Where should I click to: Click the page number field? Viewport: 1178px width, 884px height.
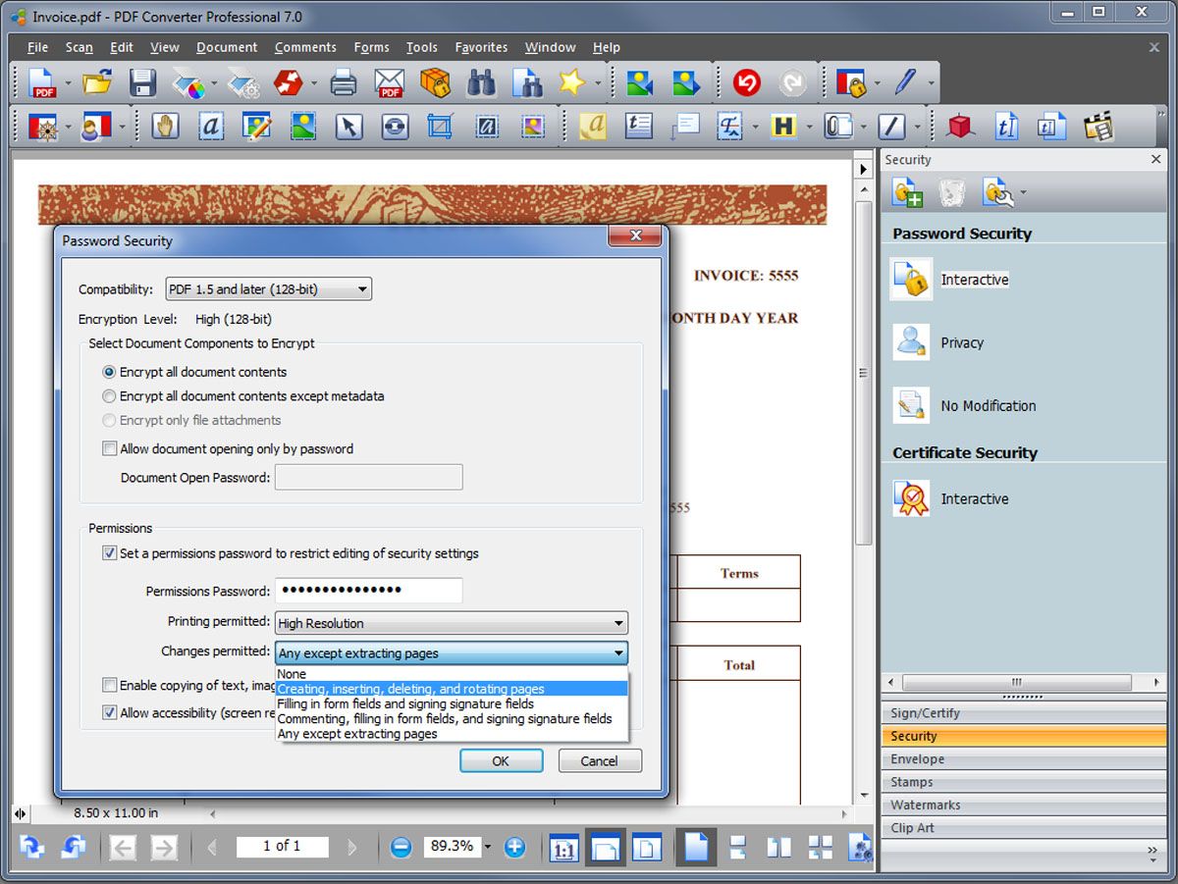(282, 846)
